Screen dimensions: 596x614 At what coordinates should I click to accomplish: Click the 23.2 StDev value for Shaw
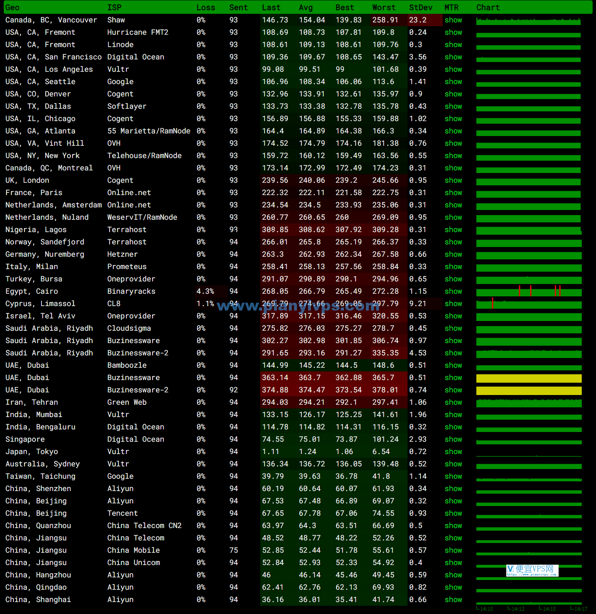coord(418,20)
